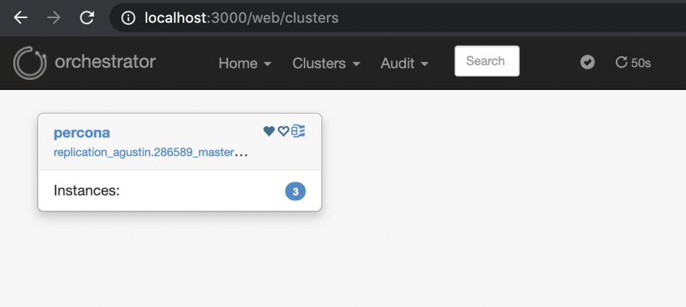This screenshot has width=686, height=307.
Task: Focus the address bar showing localhost:3000/web/clusters
Action: [x=268, y=18]
